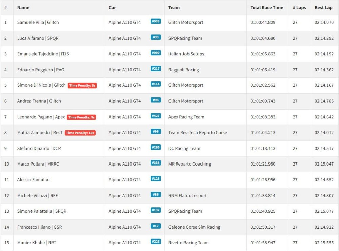Click the #96 car number badge

[x=156, y=131]
